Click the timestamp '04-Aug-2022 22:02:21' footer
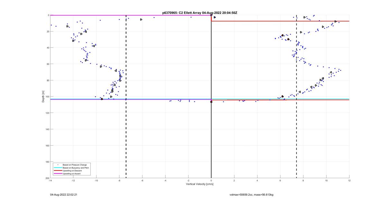Viewport: 386px width, 200px height. pos(64,195)
